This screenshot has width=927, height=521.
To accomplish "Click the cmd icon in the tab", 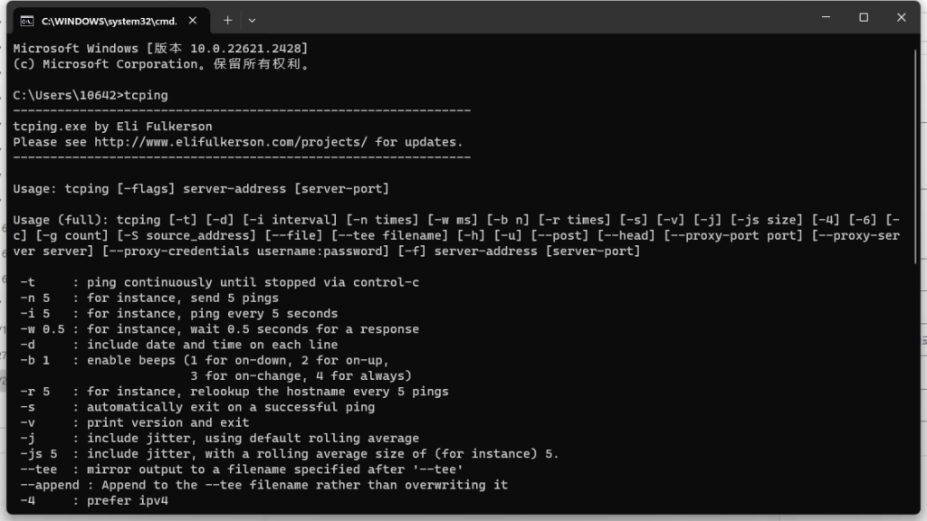I will click(28, 19).
